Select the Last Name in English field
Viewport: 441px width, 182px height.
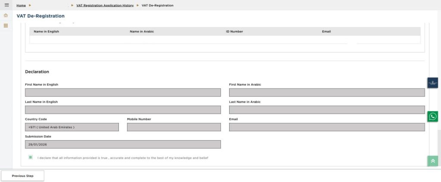123,110
